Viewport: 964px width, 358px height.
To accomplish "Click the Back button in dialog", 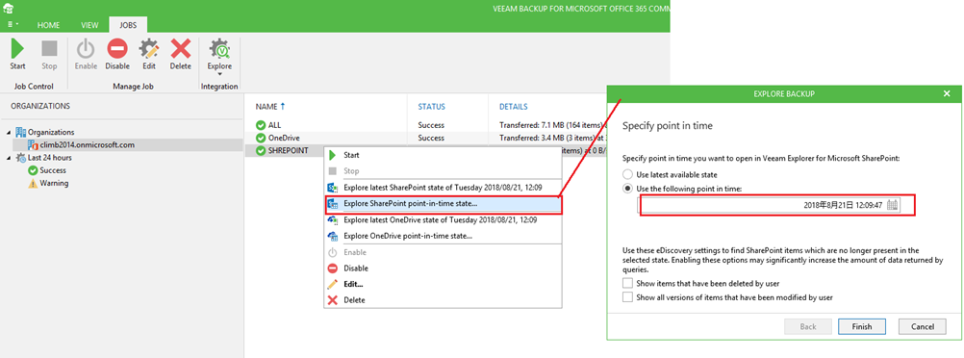I will tap(808, 326).
